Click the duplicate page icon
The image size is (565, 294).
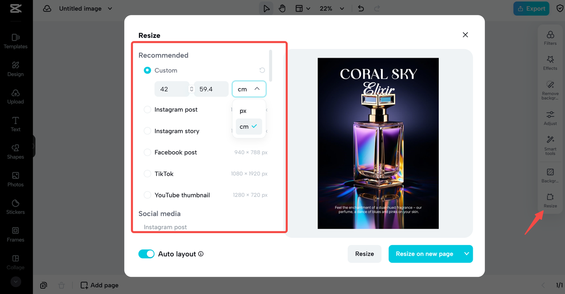pos(43,285)
